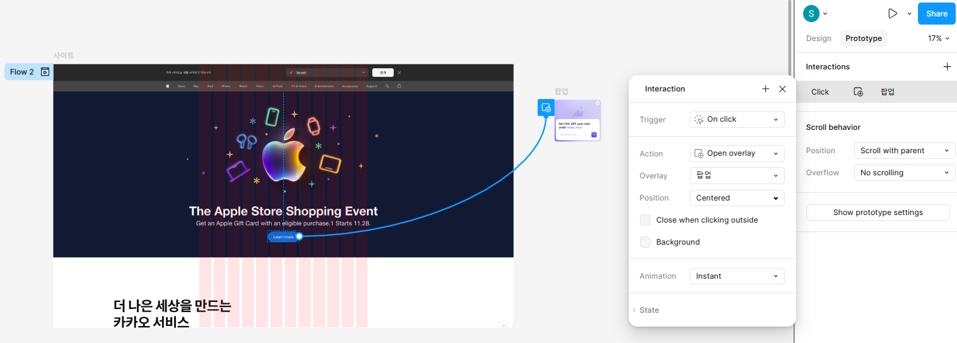Select the Click interaction row
This screenshot has height=343, width=957.
[876, 92]
